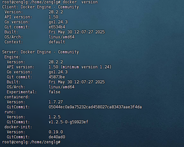This screenshot has height=147, width=184.
Task: Click the 'Experimental:' label
Action: [22, 92]
